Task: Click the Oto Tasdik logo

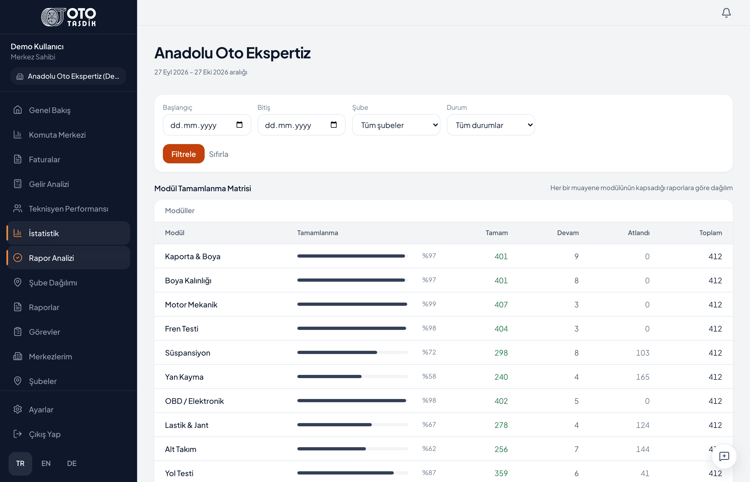Action: [69, 17]
